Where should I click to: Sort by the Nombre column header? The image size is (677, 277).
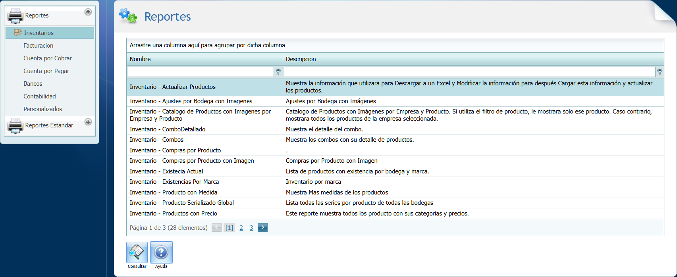click(204, 59)
